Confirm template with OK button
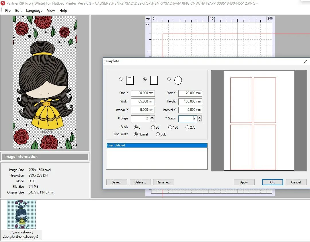Screen dimensions: 310x242 point(272,182)
